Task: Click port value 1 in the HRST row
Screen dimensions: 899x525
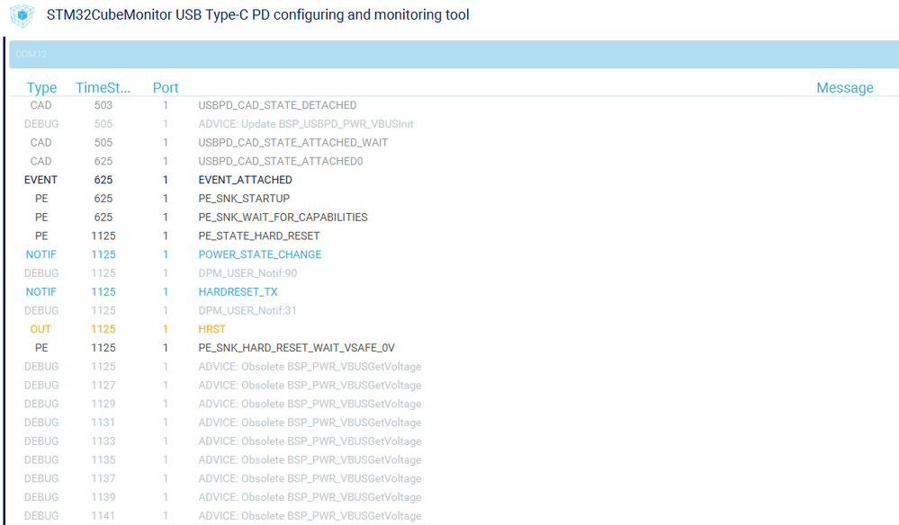Action: 165,329
